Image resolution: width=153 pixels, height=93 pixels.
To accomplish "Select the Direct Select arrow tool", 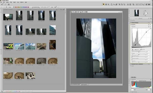I will pos(104,5).
